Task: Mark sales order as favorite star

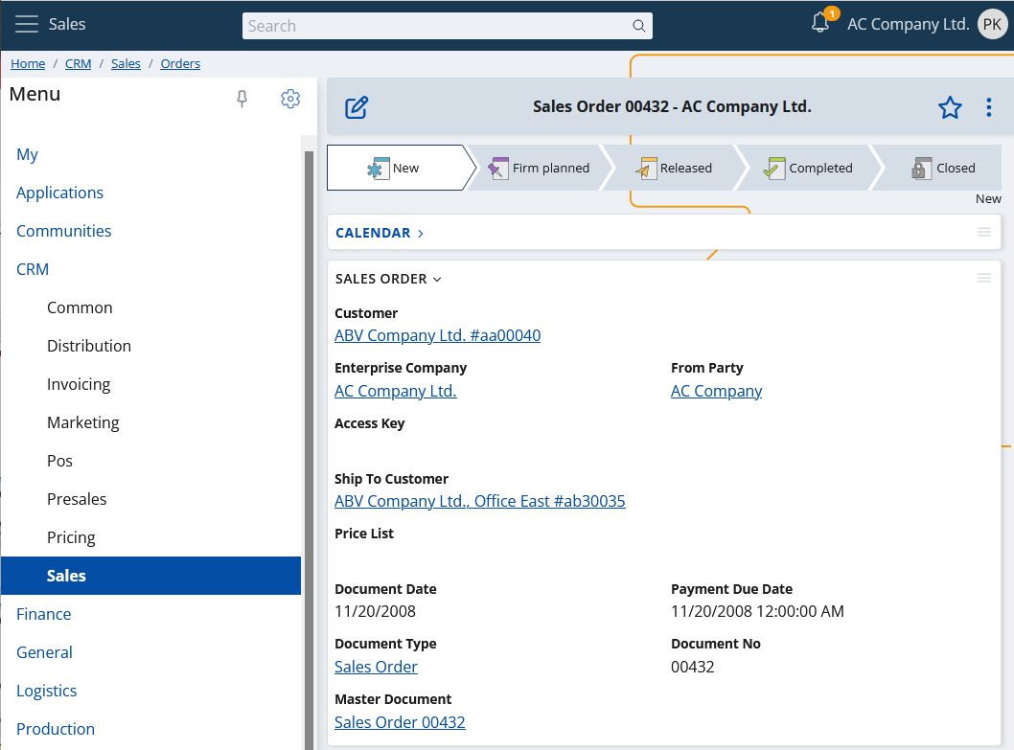Action: tap(950, 107)
